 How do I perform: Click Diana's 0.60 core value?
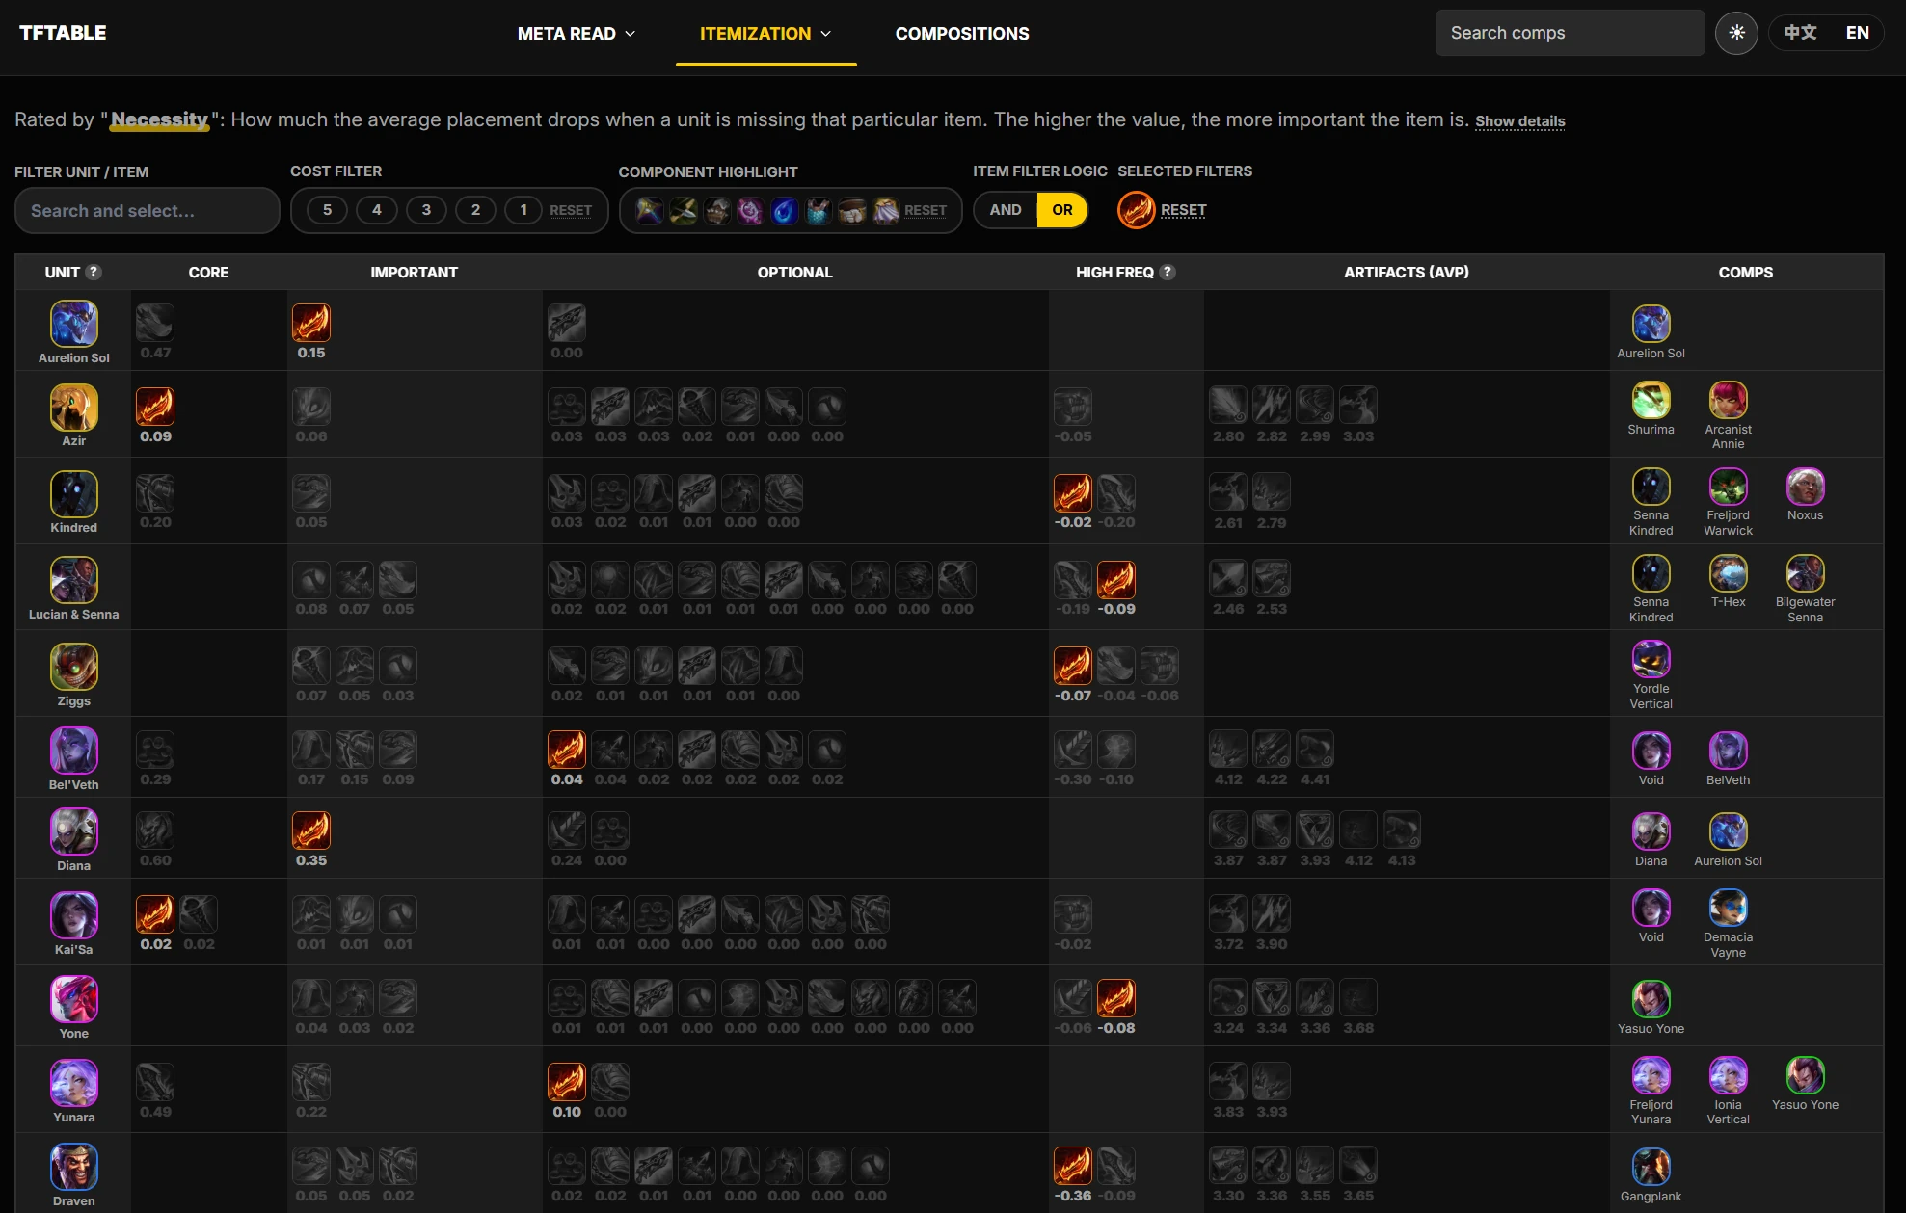(x=155, y=860)
